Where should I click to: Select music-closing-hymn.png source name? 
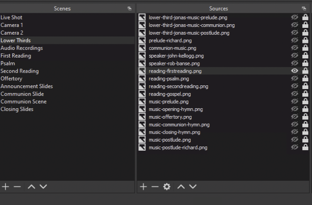coord(175,132)
